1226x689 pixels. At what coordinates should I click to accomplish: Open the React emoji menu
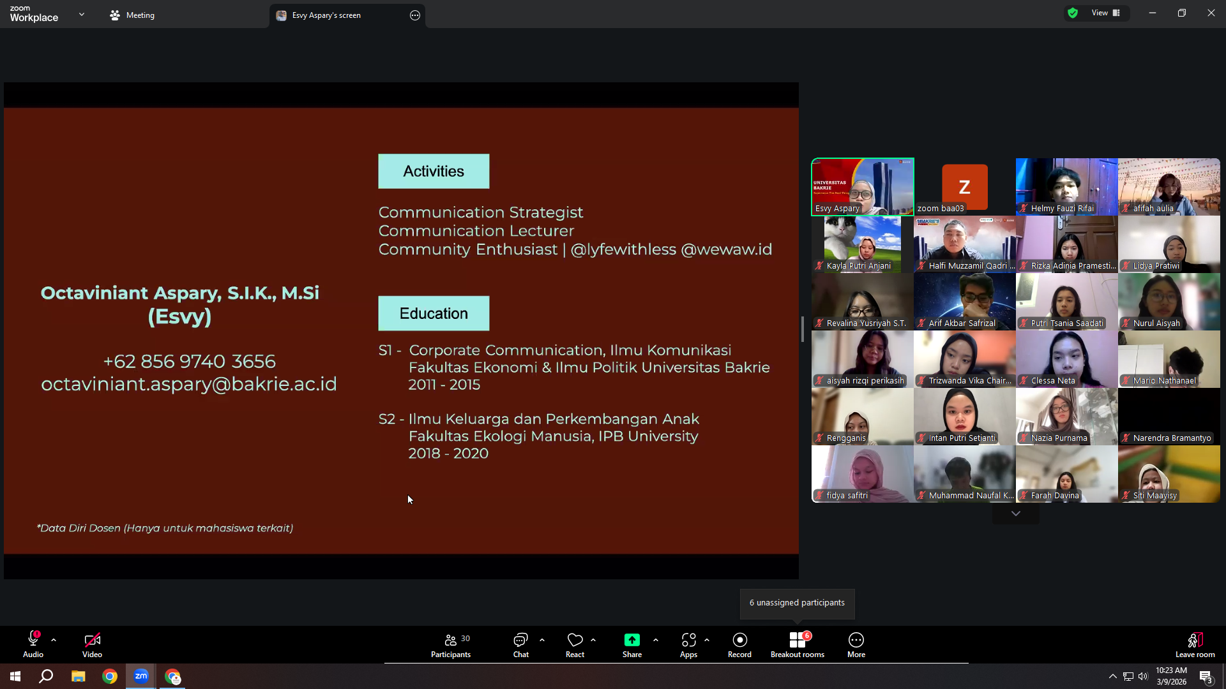click(x=575, y=645)
